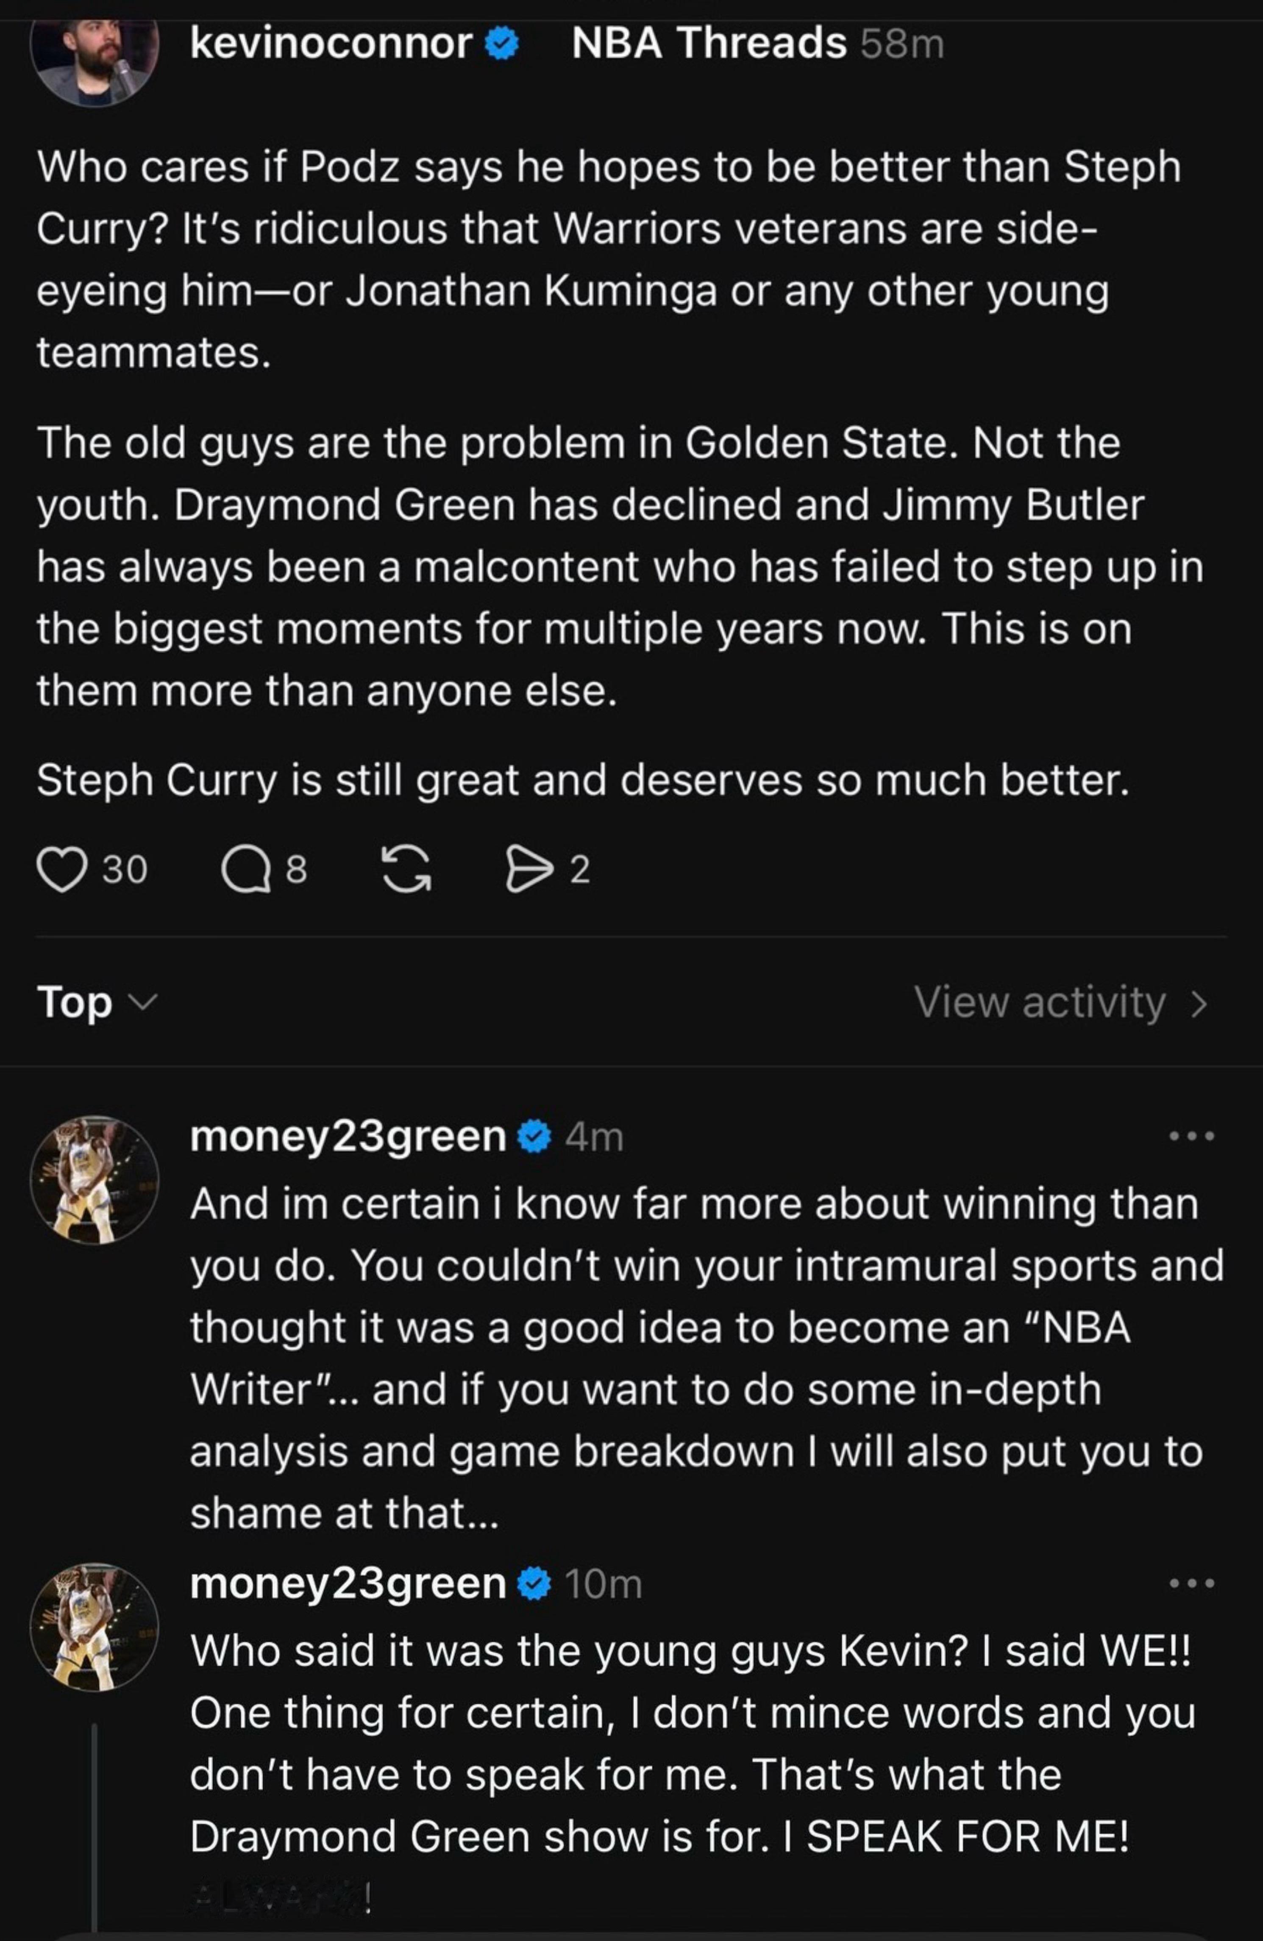Open the 30 likes count
Viewport: 1263px width, 1941px height.
[125, 869]
